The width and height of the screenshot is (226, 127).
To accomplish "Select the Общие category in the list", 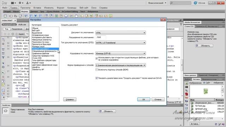I will pos(35,28).
